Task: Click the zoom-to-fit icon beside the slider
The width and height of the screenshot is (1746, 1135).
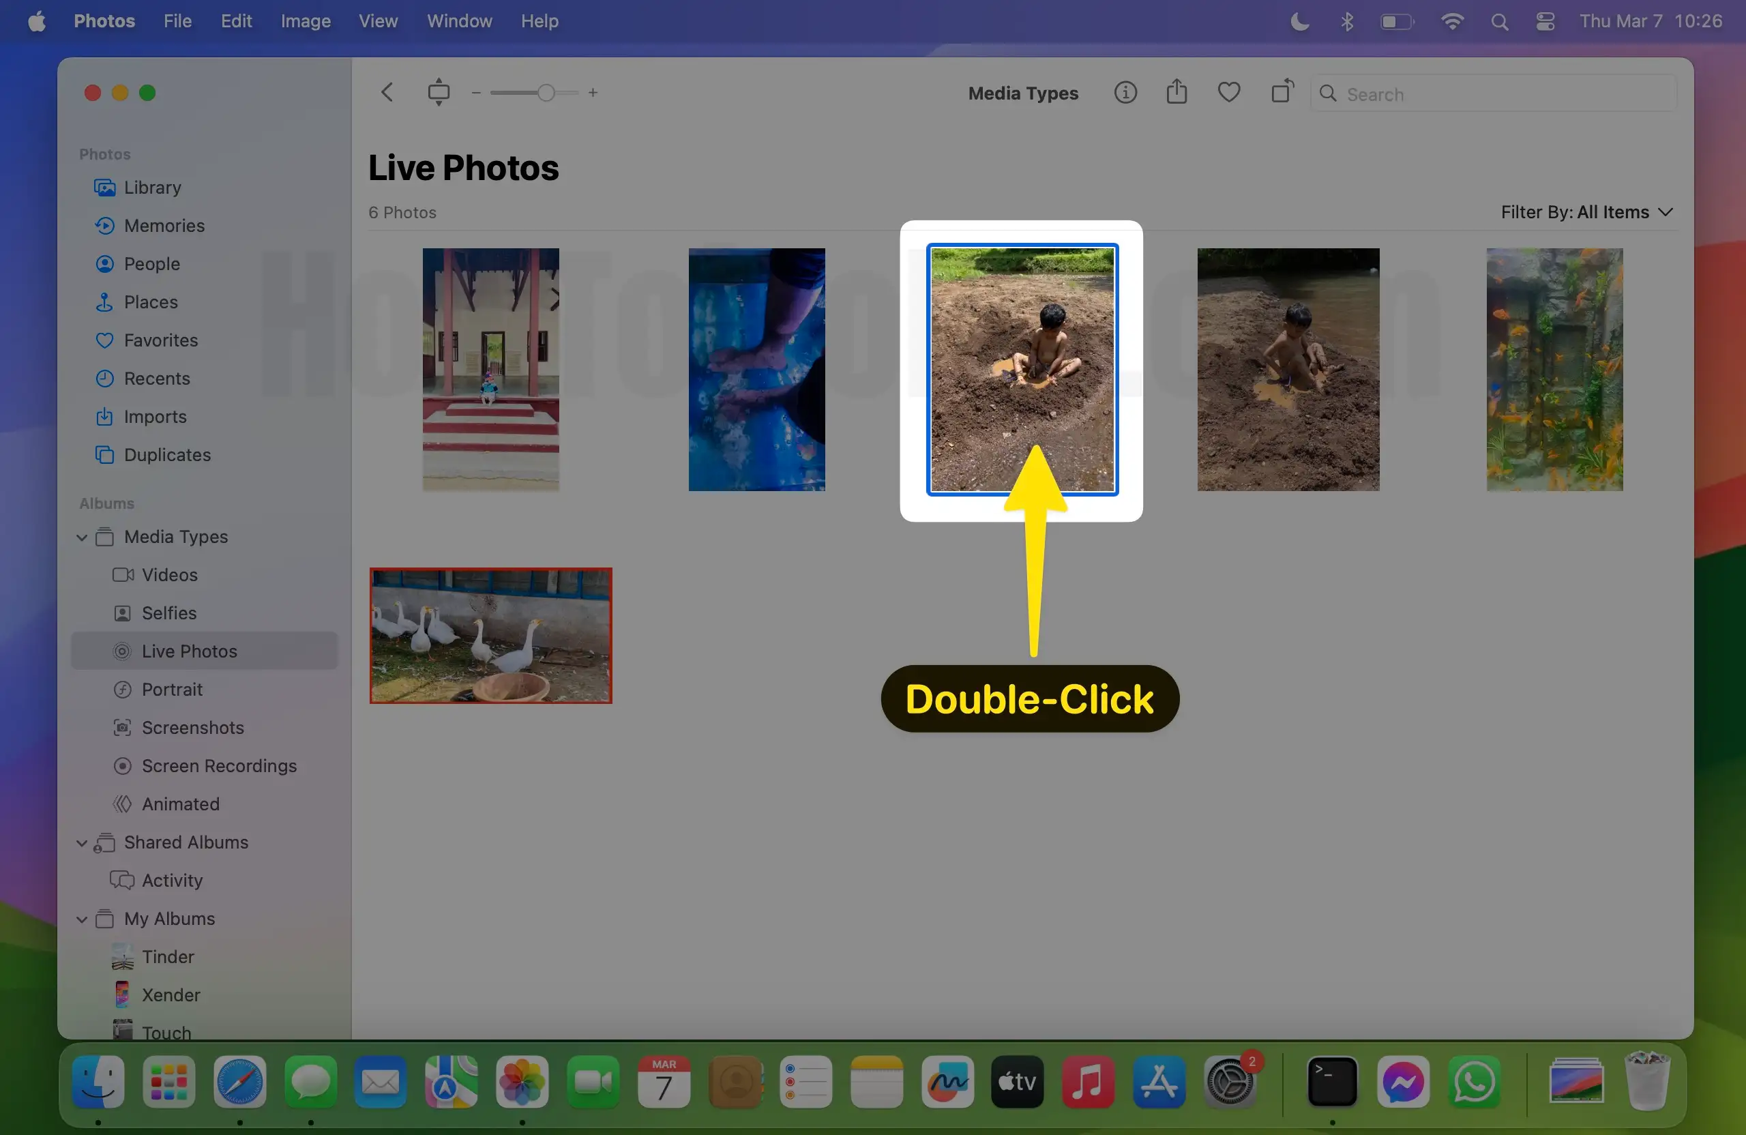Action: tap(439, 91)
